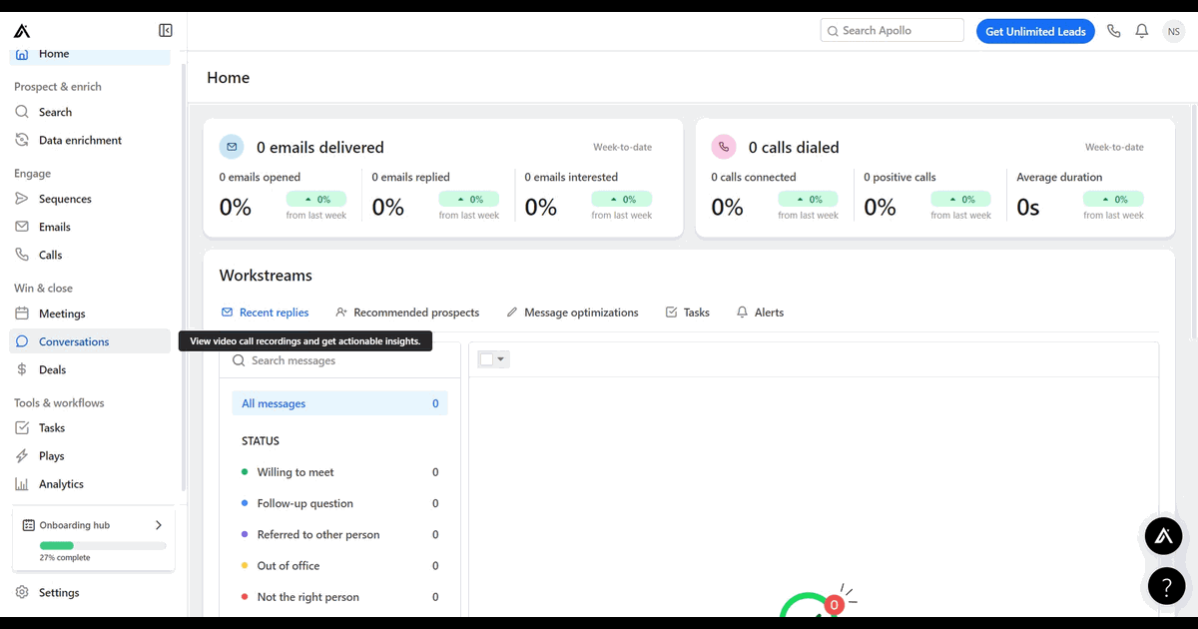Image resolution: width=1198 pixels, height=629 pixels.
Task: Click the Deals dollar icon
Action: click(x=22, y=369)
